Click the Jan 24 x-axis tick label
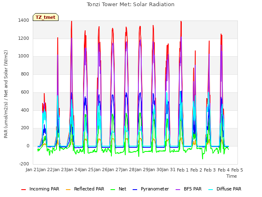This screenshot has height=197, width=262. pyautogui.click(x=73, y=170)
